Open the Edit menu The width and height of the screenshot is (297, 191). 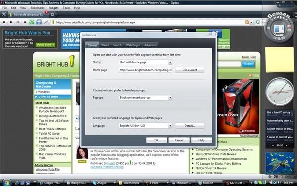pyautogui.click(x=13, y=8)
